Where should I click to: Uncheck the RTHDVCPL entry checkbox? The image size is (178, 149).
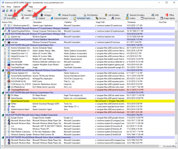coord(5,59)
